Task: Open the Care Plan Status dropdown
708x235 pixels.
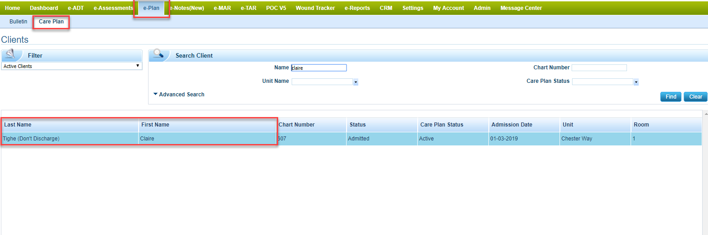Action: (x=636, y=82)
